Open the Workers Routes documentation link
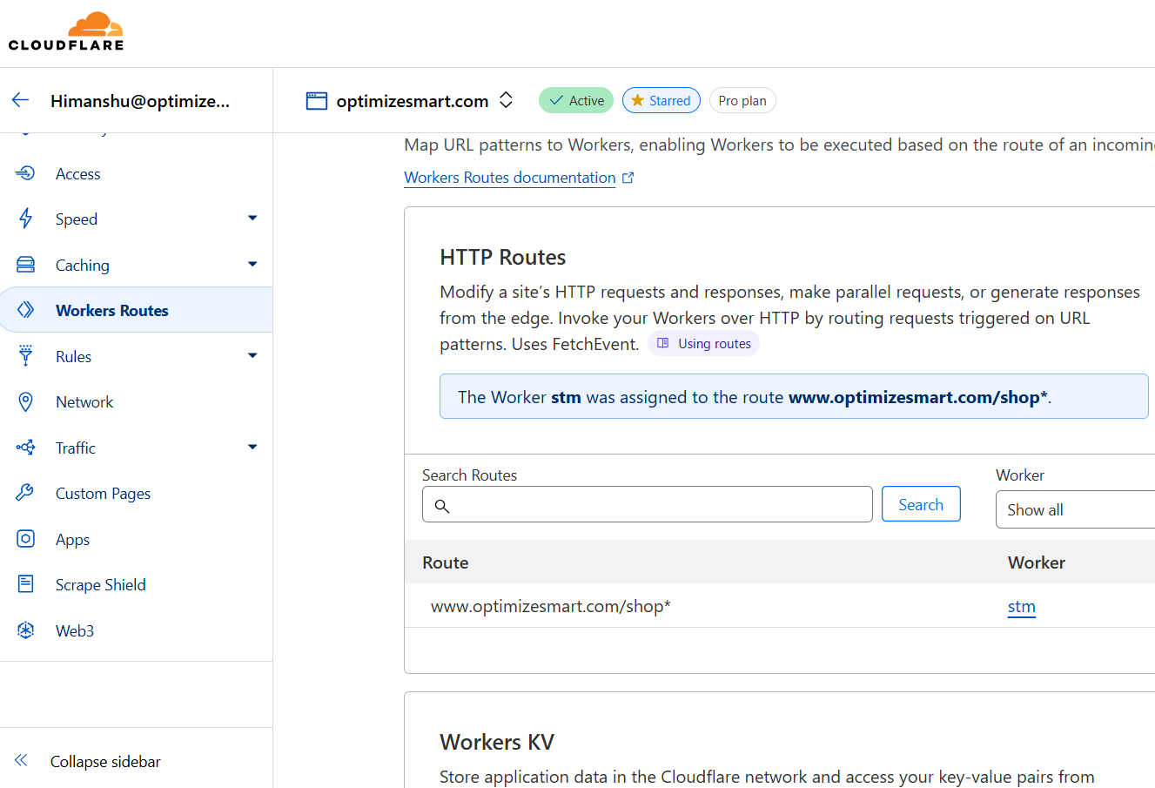Viewport: 1155px width, 788px height. click(510, 178)
